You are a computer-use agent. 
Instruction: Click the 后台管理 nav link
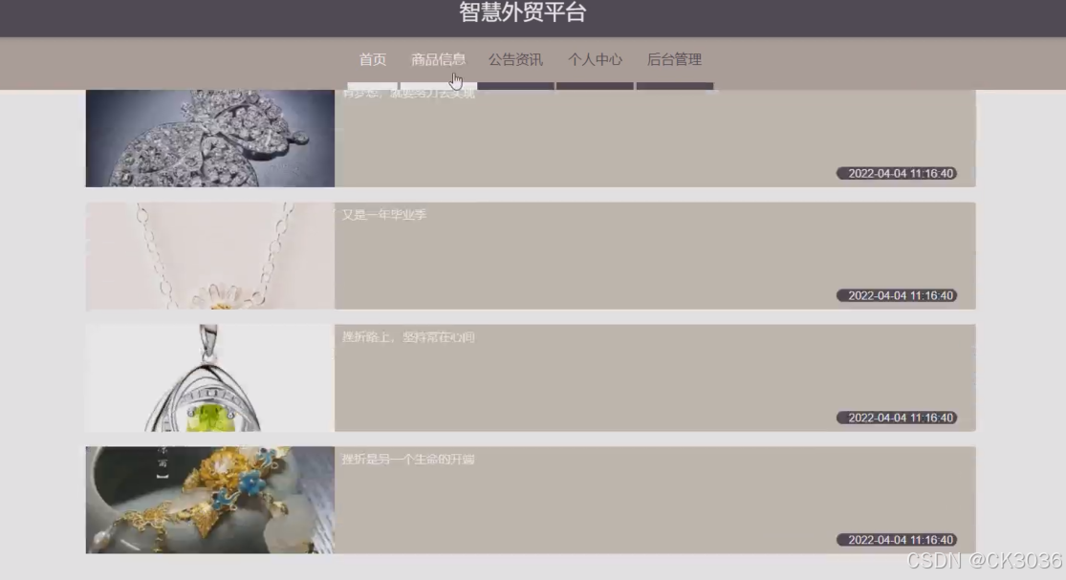[x=674, y=60]
